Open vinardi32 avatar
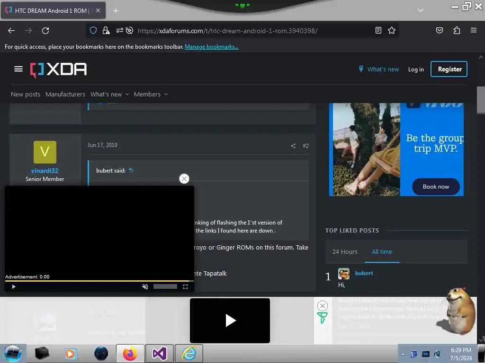Viewport: 485px width, 363px height. pos(45,152)
